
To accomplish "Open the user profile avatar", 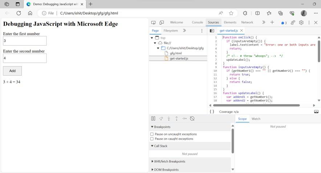I will pos(304,13).
